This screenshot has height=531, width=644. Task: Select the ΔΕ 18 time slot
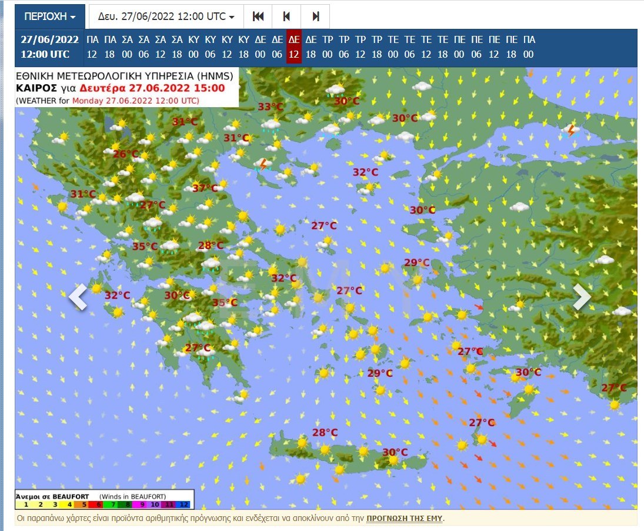tap(311, 47)
